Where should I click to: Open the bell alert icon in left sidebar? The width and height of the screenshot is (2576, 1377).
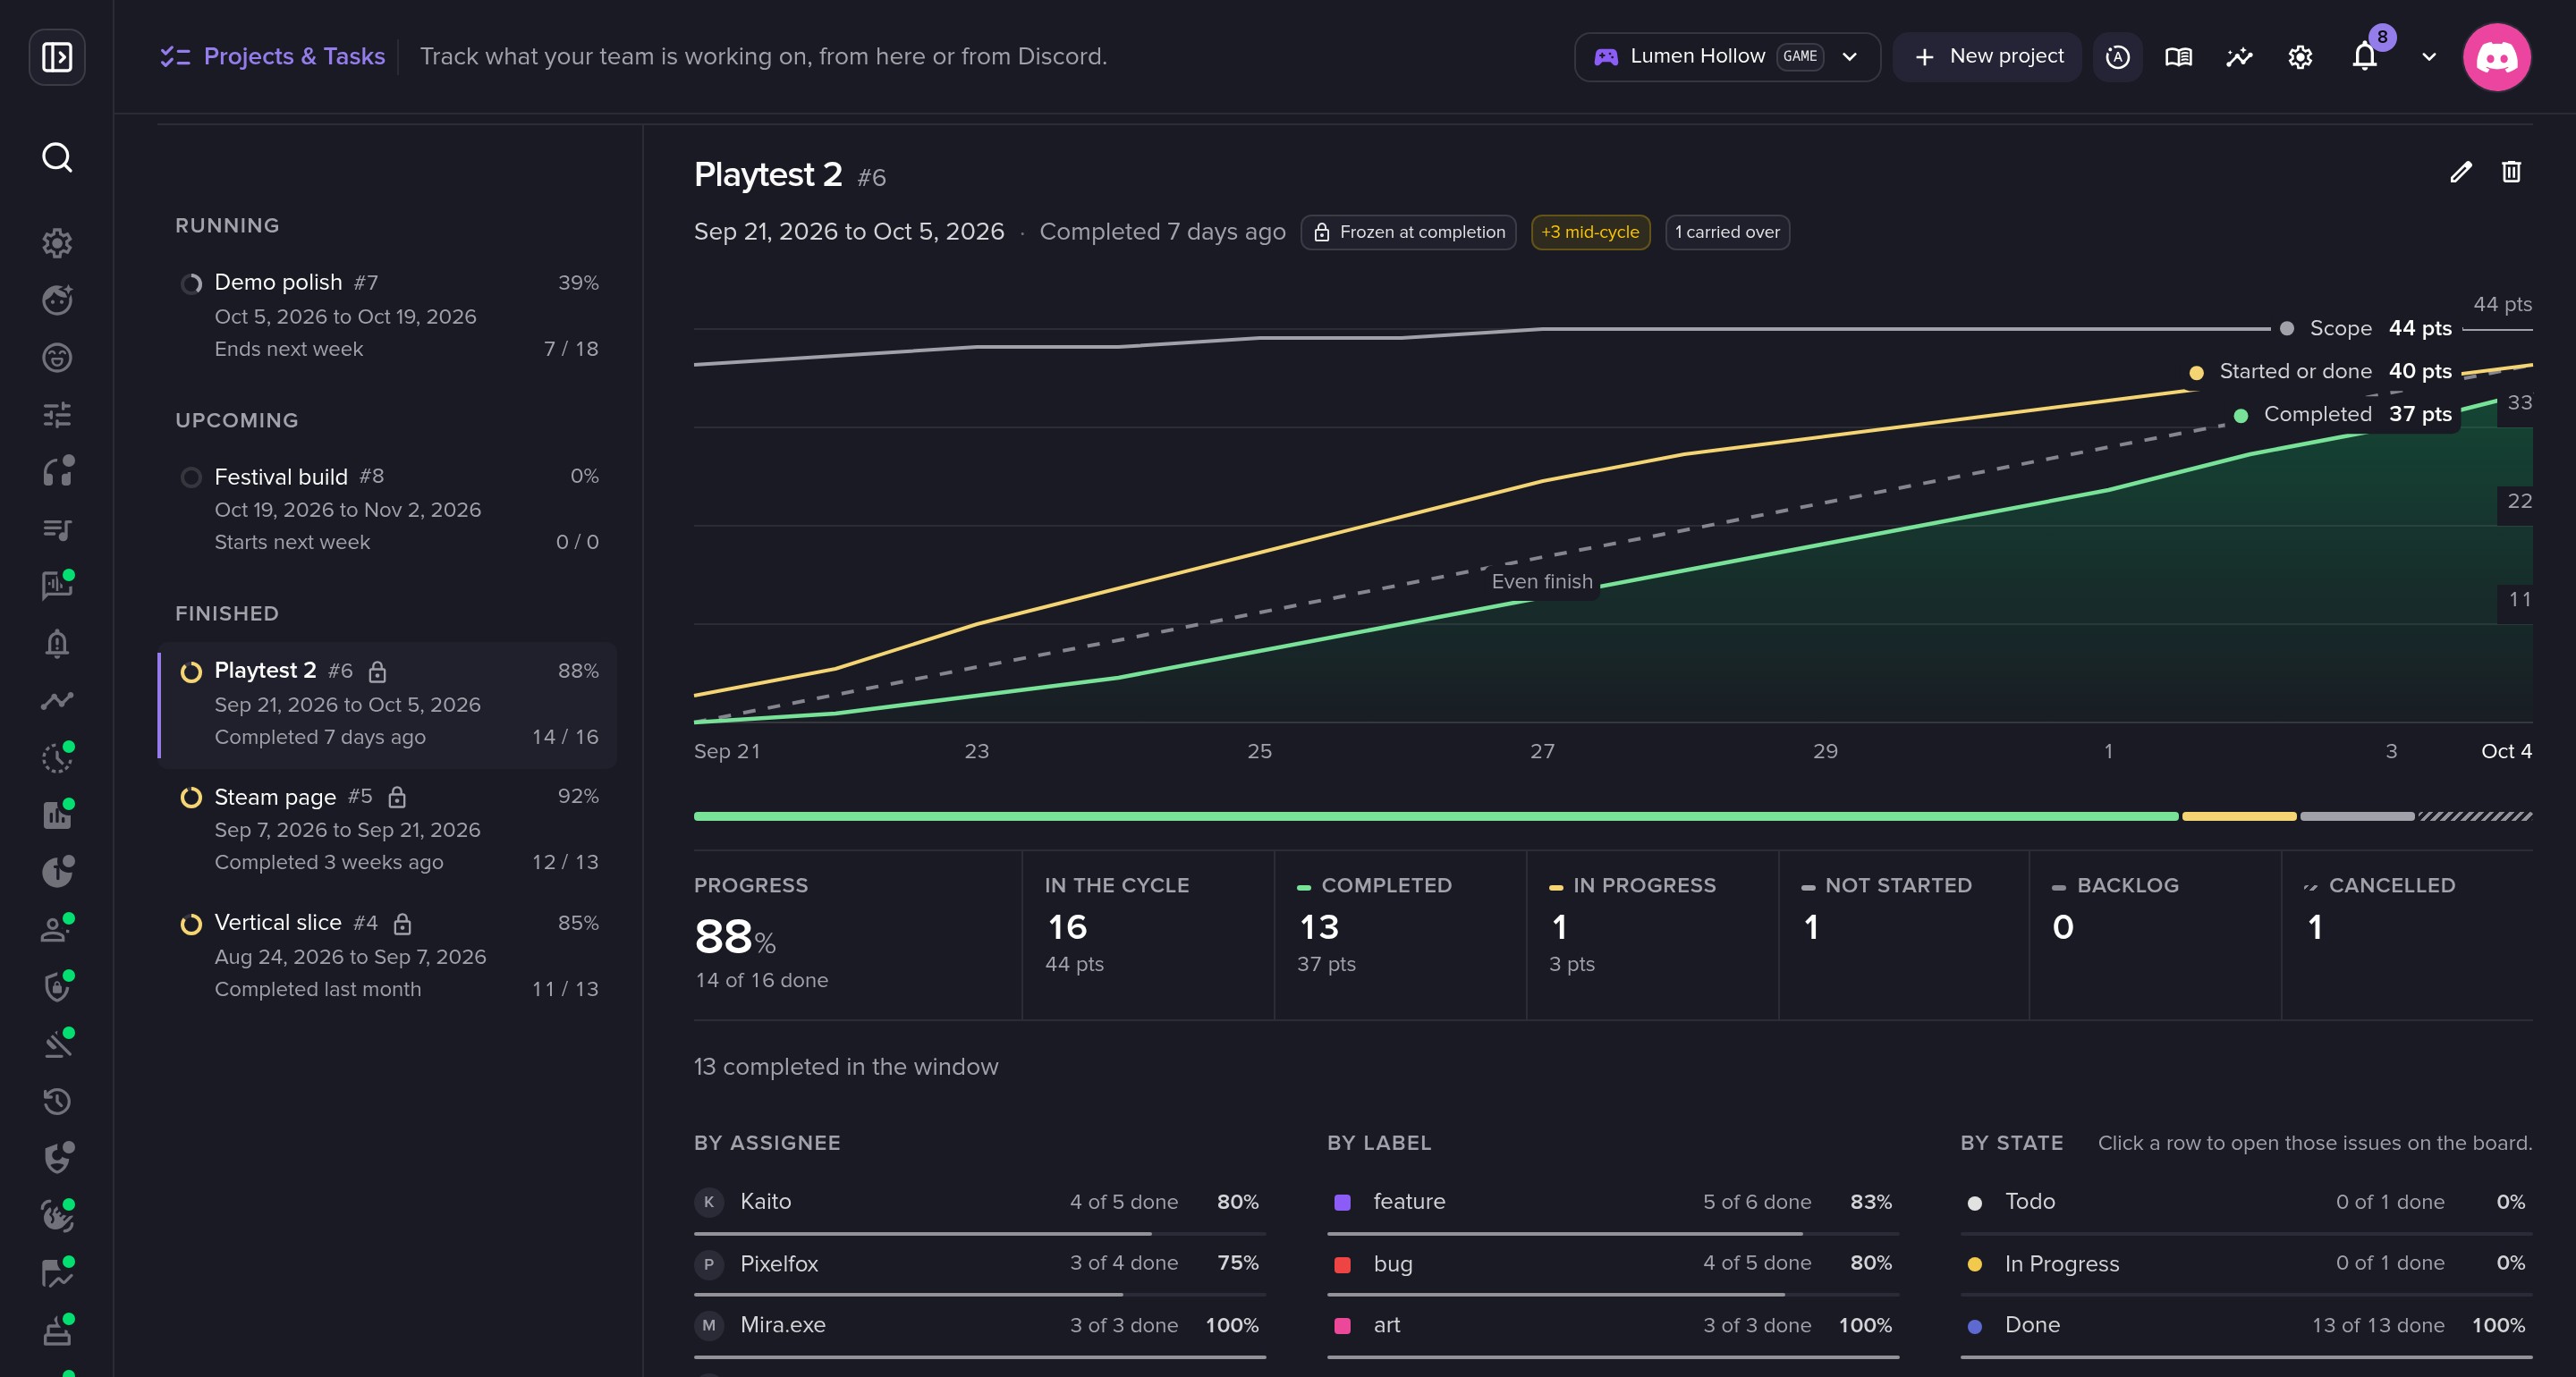(57, 643)
